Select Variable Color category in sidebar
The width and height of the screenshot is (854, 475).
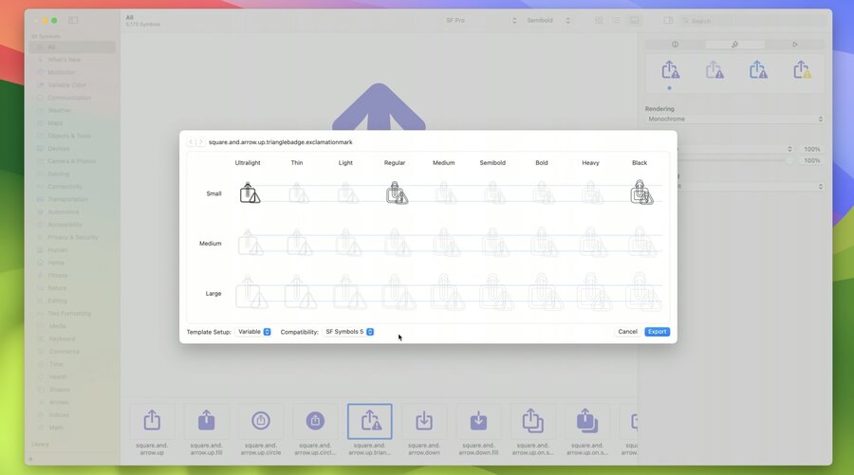click(x=72, y=85)
